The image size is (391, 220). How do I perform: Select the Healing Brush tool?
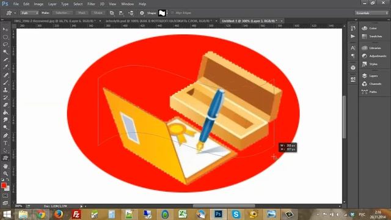(x=5, y=75)
